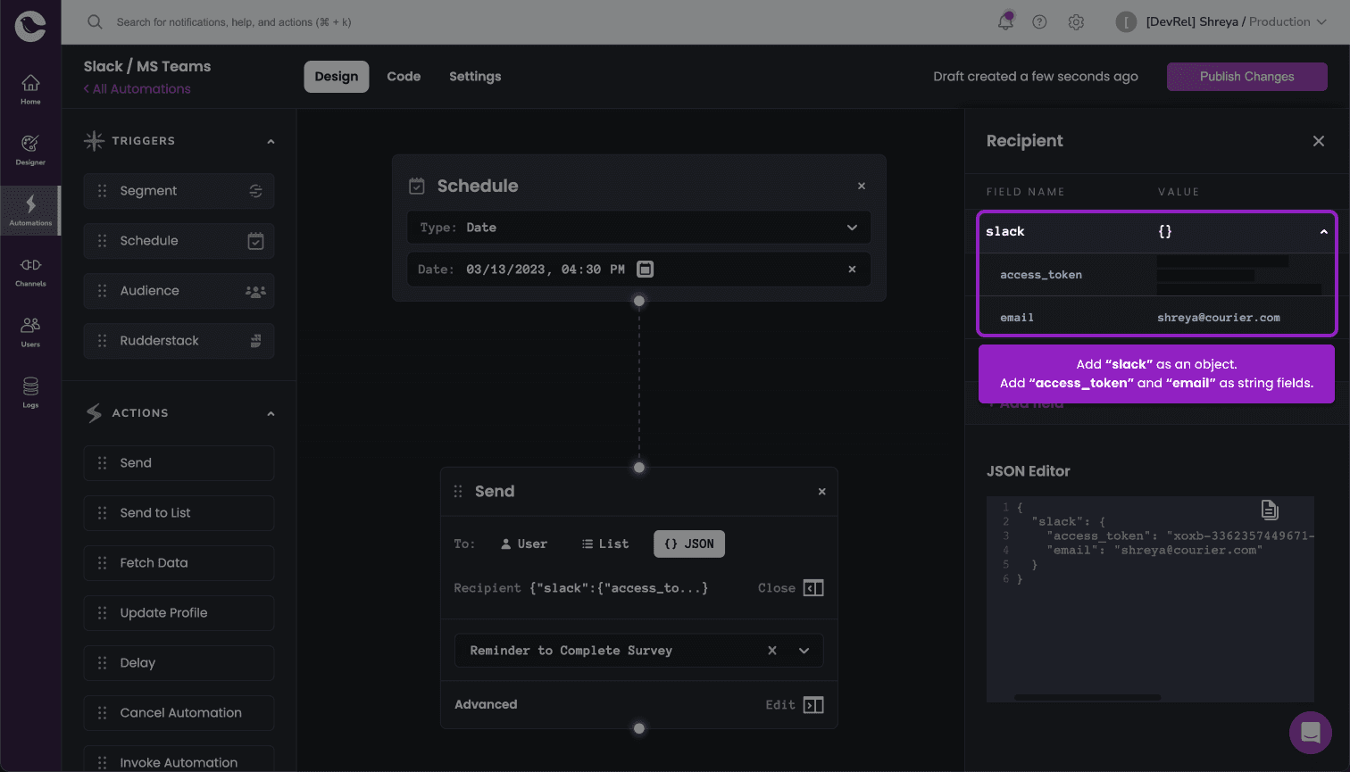Click the Recipient Close text
This screenshot has height=772, width=1350.
(x=776, y=588)
